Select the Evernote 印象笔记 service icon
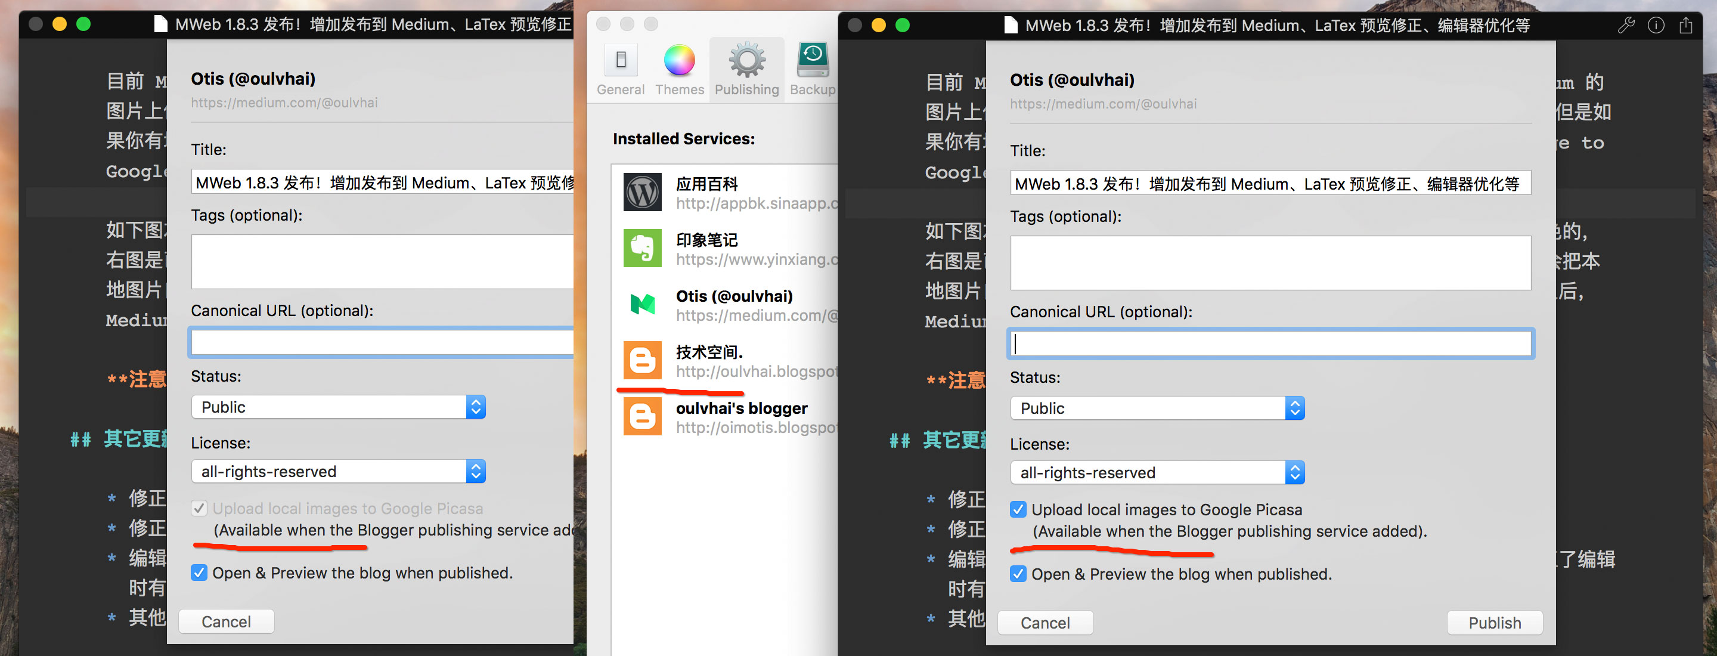1717x656 pixels. pos(642,248)
